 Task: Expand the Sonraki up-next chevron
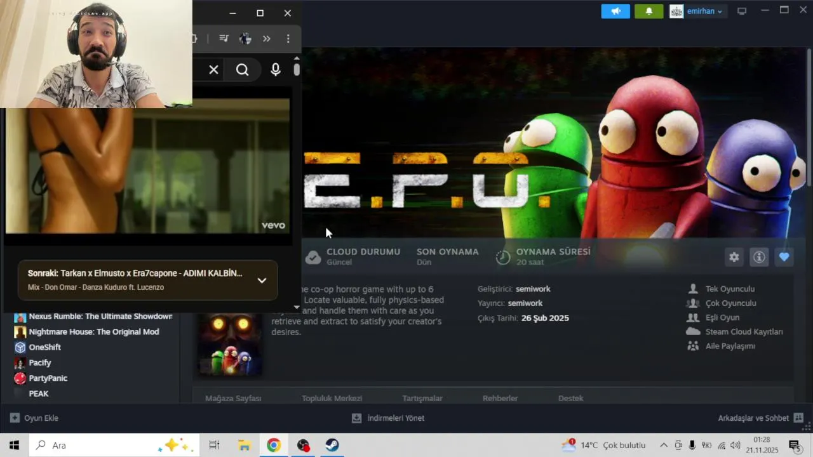262,281
